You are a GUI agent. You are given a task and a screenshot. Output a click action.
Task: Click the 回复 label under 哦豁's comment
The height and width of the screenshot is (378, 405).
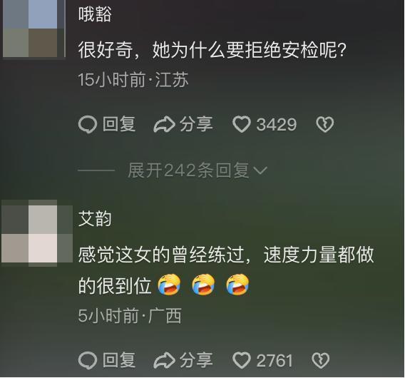point(119,124)
